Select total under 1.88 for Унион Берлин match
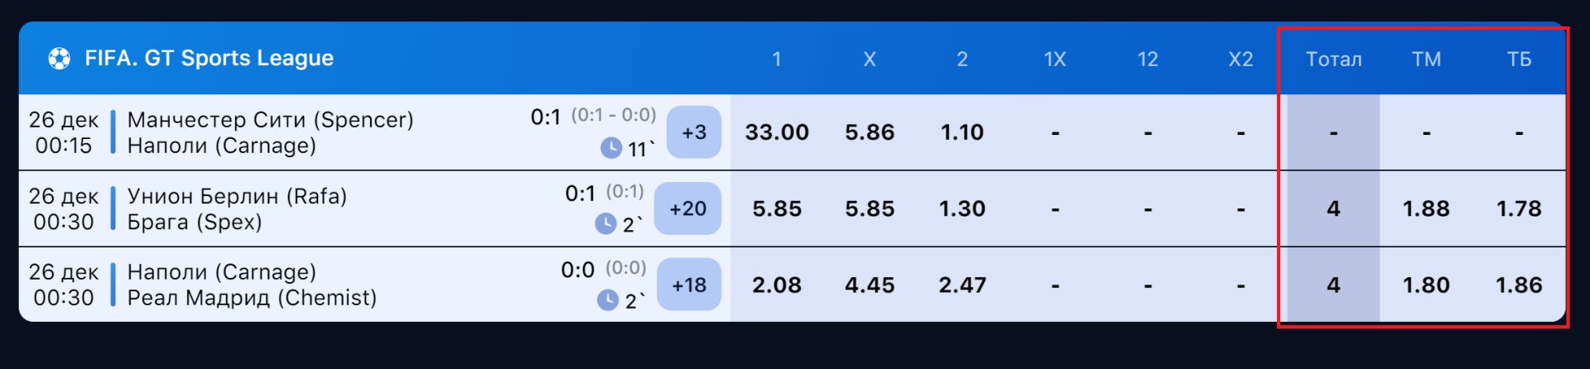1590x369 pixels. [1426, 208]
